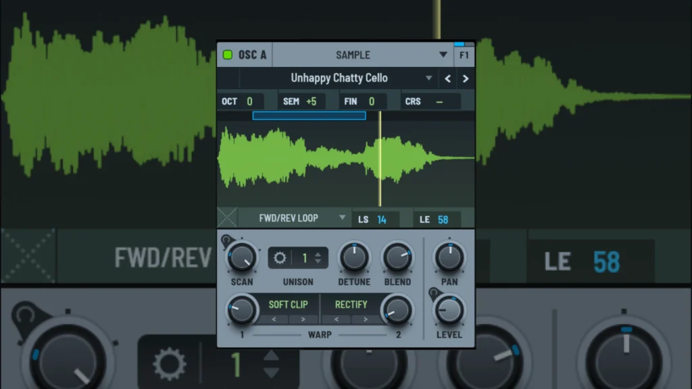The width and height of the screenshot is (692, 389).
Task: Click the DETUNE knob
Action: tap(354, 257)
